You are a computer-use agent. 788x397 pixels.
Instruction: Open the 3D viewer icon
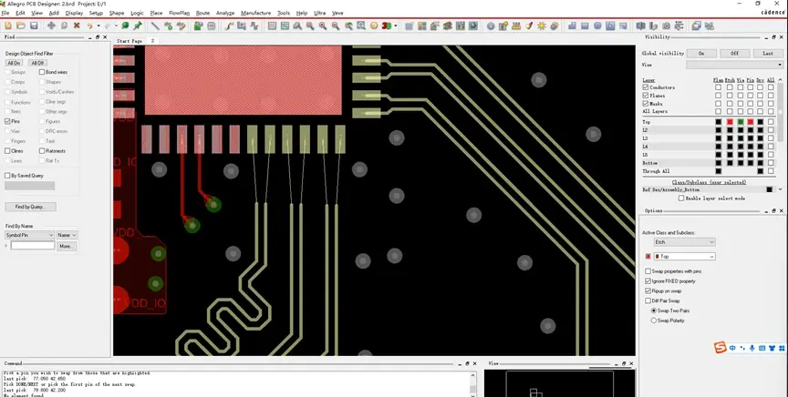387,25
